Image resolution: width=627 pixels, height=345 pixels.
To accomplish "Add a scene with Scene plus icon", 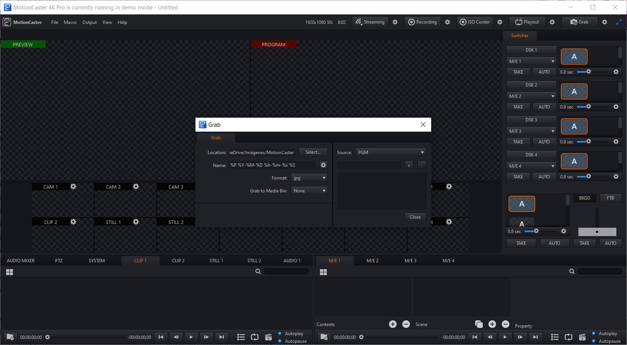I will [x=492, y=324].
